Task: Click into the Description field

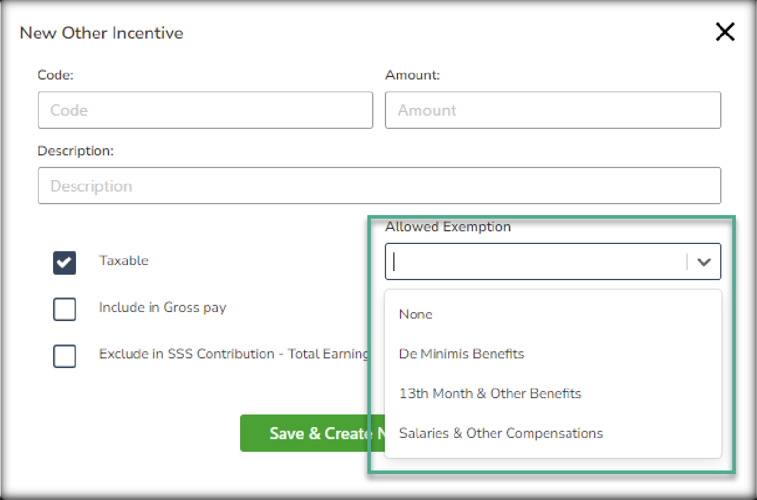Action: tap(379, 186)
